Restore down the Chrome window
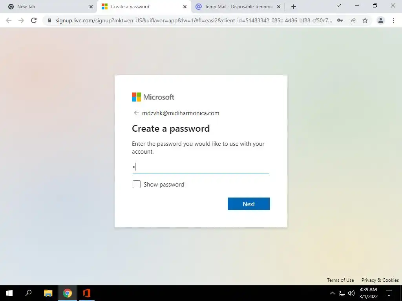 coord(375,5)
